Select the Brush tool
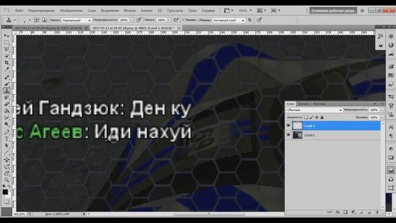 7,84
